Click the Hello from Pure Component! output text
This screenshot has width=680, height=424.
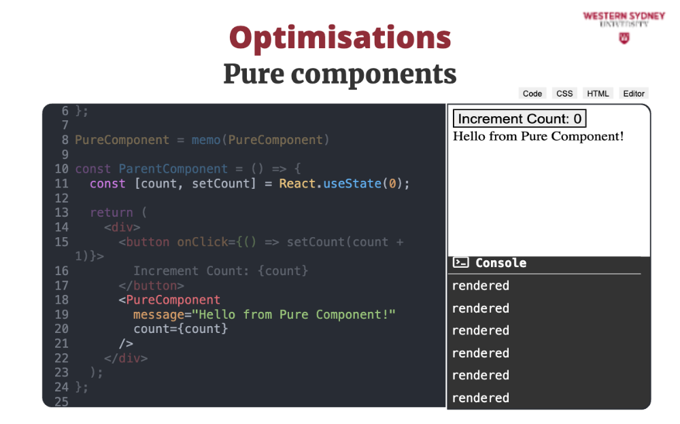(538, 137)
